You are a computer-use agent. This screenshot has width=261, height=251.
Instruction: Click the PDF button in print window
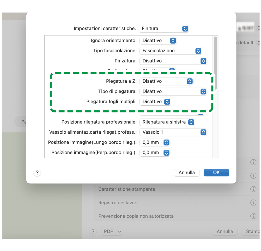click(x=108, y=231)
